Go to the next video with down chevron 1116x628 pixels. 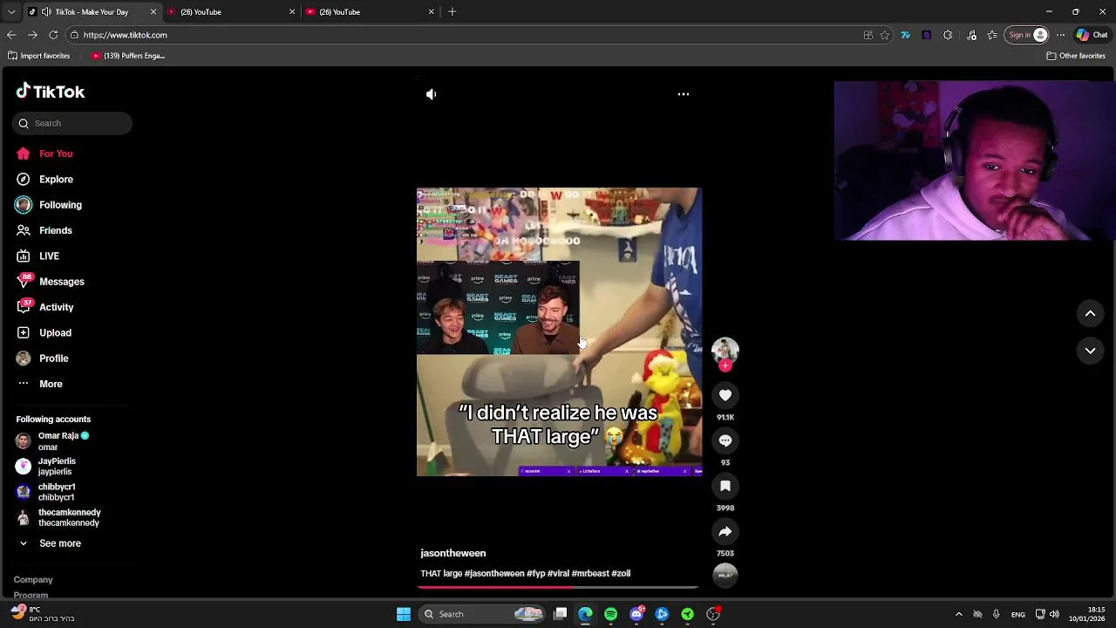(1090, 351)
